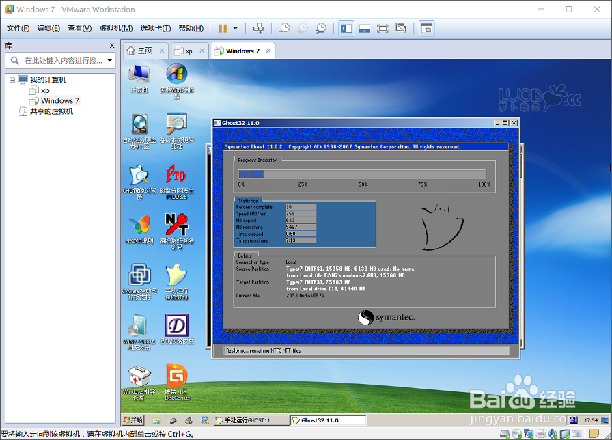Close the Windows 7 tab
The image size is (612, 440).
coord(268,51)
